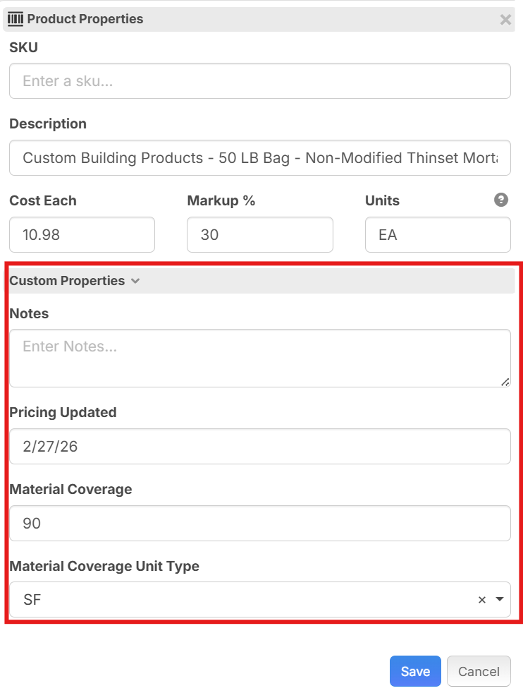Edit the Markup % field

259,235
